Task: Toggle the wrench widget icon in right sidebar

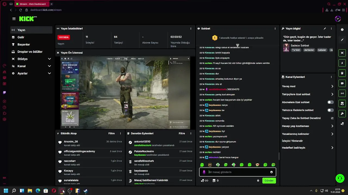Action: click(342, 113)
